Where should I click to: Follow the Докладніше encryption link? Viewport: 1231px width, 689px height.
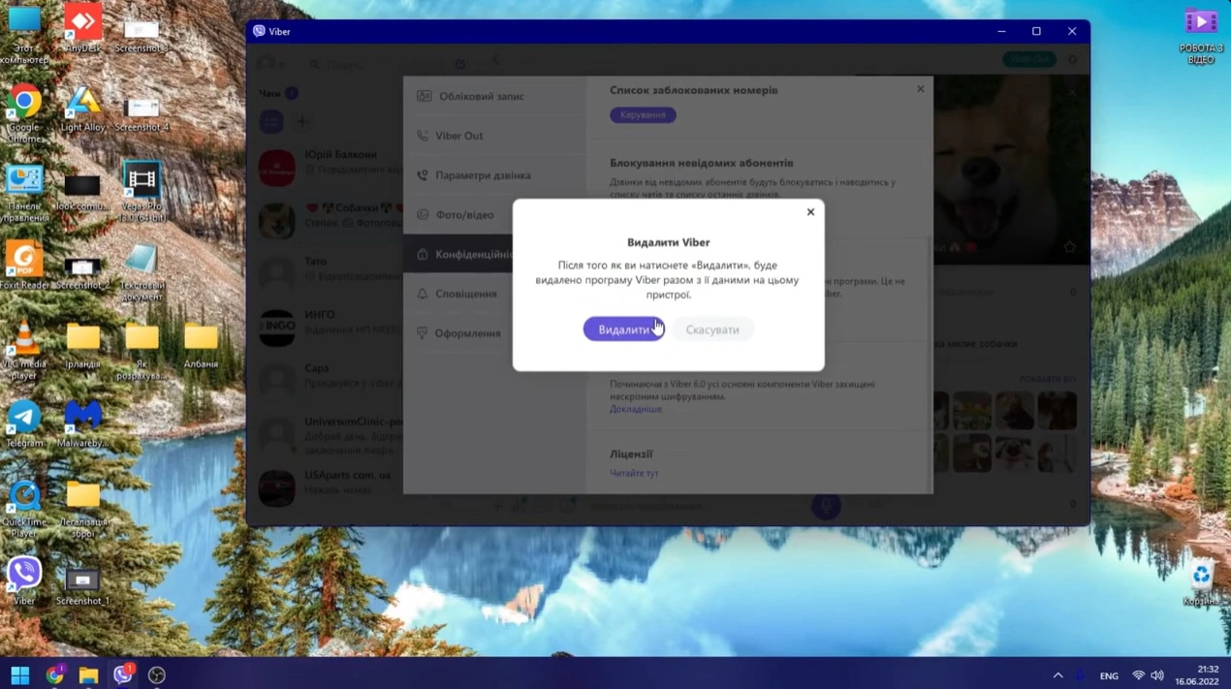coord(635,409)
